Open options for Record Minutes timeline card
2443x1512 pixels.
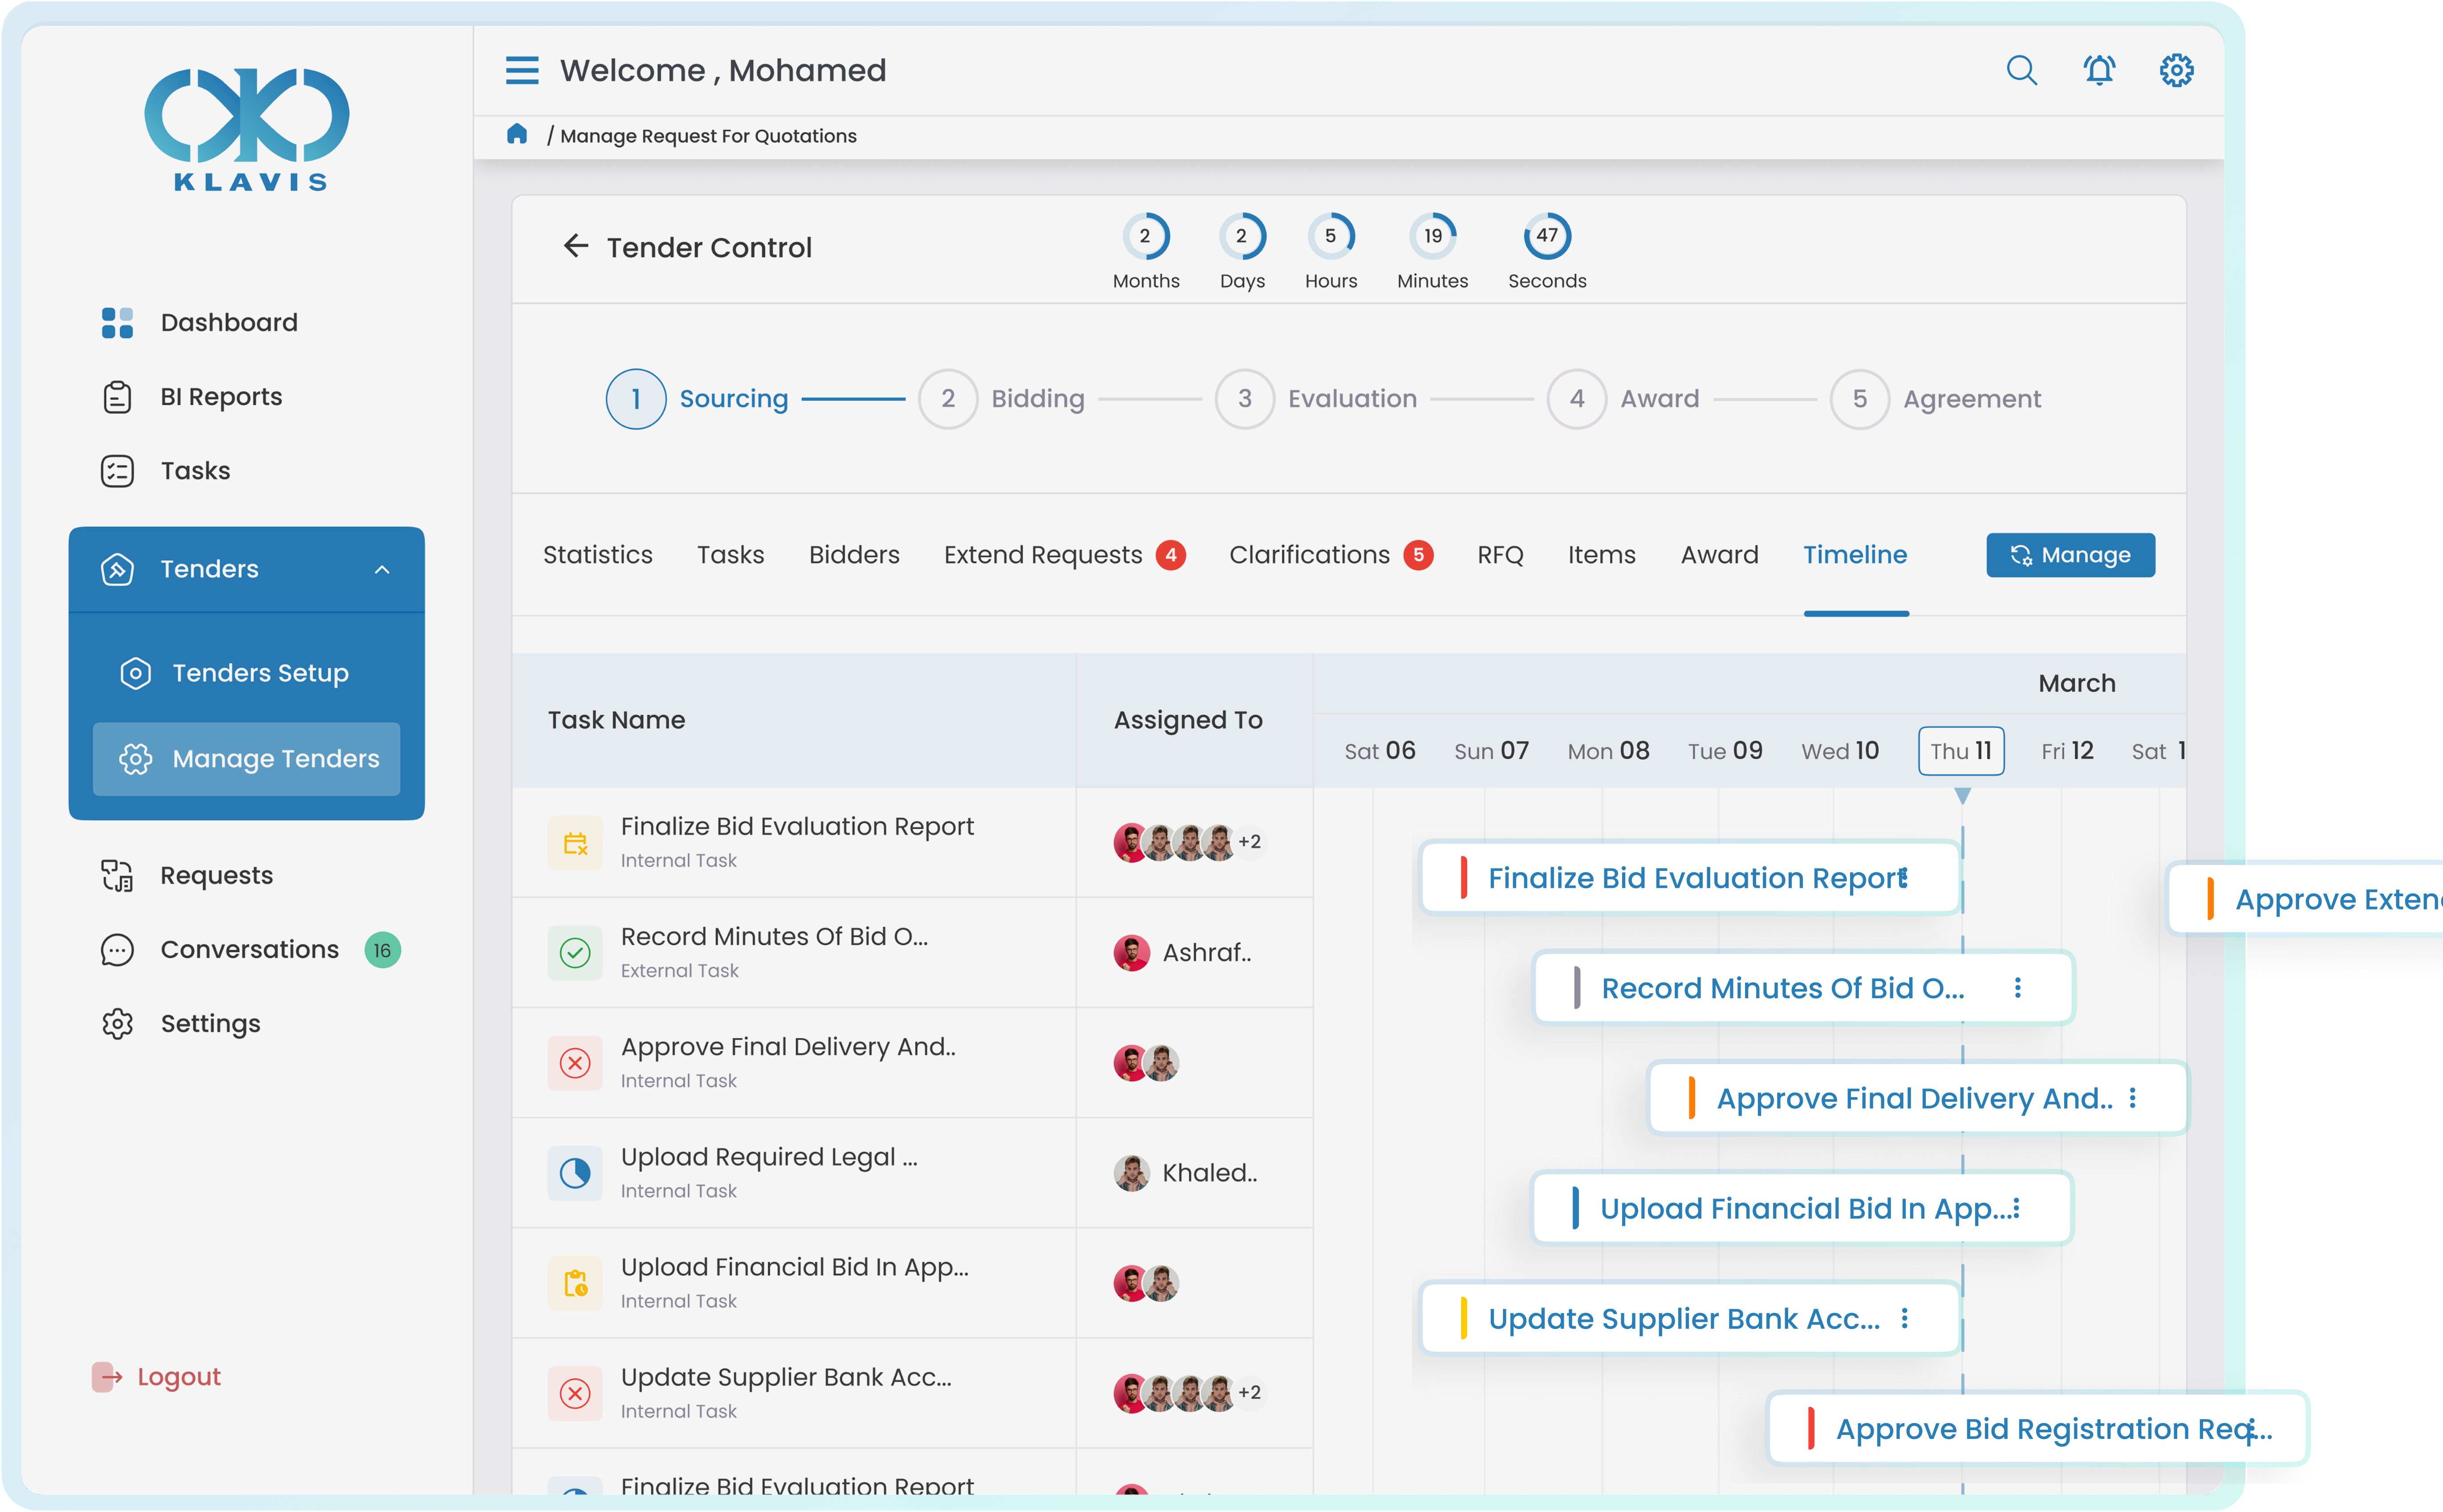tap(2018, 988)
